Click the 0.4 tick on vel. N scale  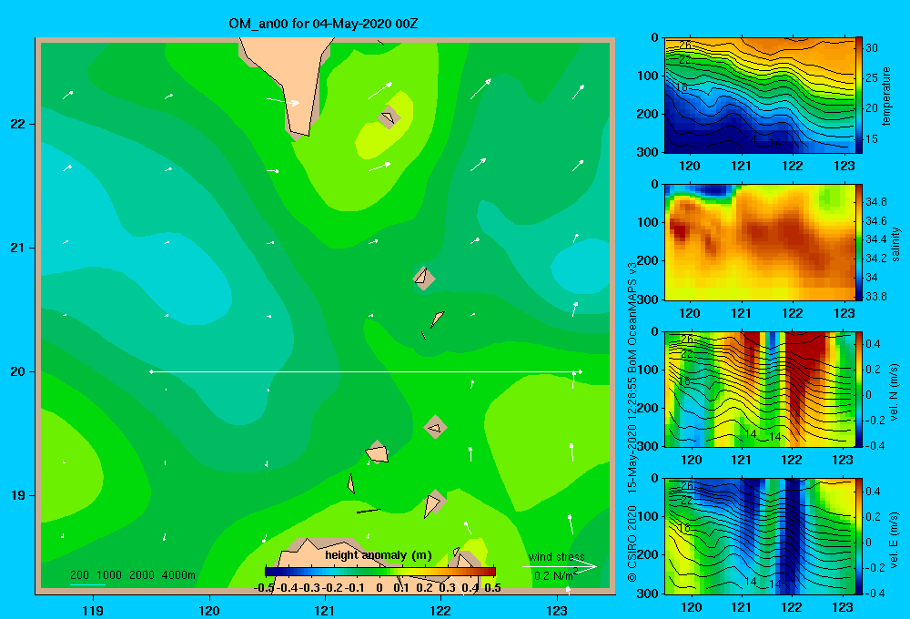873,344
